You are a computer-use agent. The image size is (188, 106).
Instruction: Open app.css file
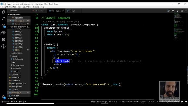16,71
